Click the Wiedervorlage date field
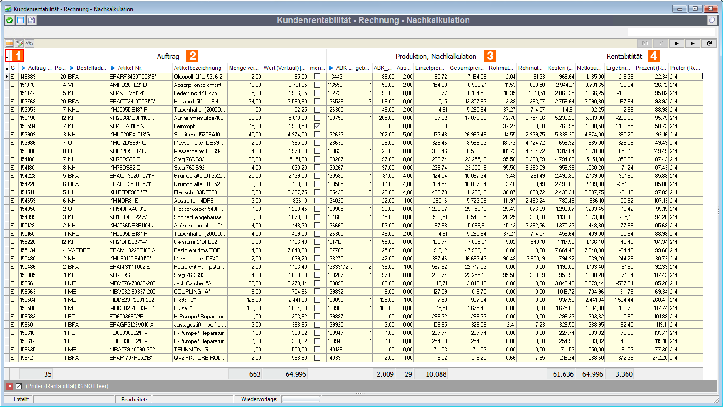 click(x=300, y=399)
